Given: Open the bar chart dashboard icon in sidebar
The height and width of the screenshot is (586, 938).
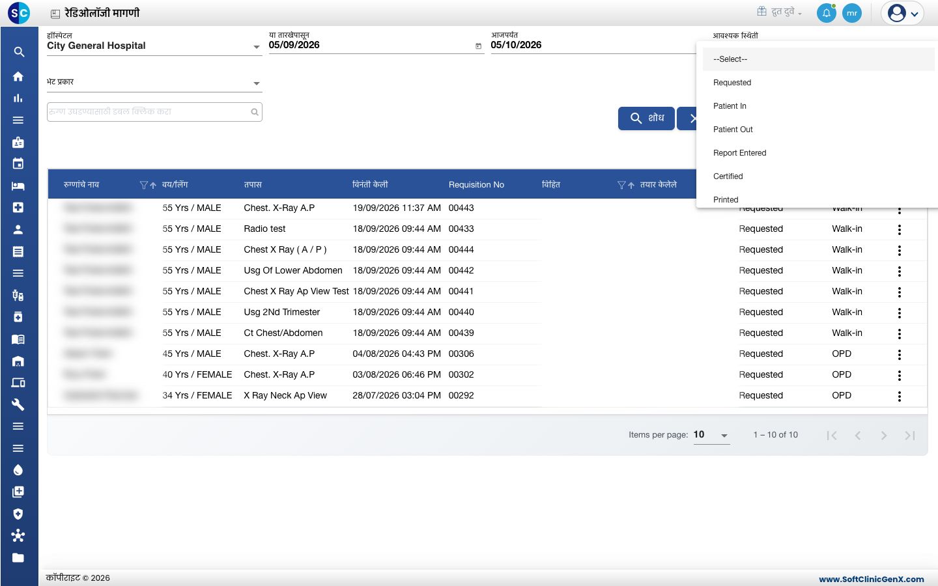Looking at the screenshot, I should (18, 98).
